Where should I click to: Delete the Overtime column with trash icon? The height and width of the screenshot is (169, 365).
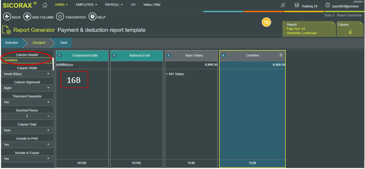click(x=281, y=55)
